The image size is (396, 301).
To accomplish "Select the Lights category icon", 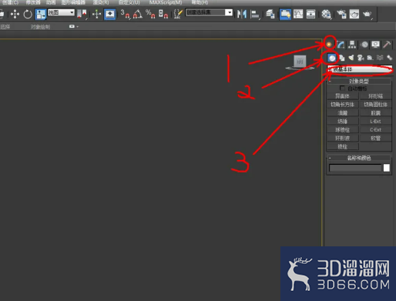I will pos(351,58).
